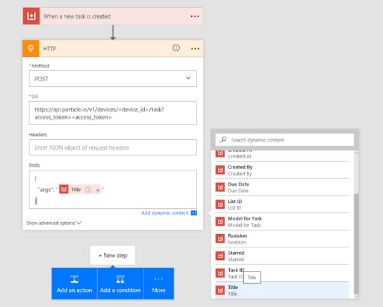Click in the Headers JSON input field
This screenshot has width=383, height=307.
coord(113,147)
